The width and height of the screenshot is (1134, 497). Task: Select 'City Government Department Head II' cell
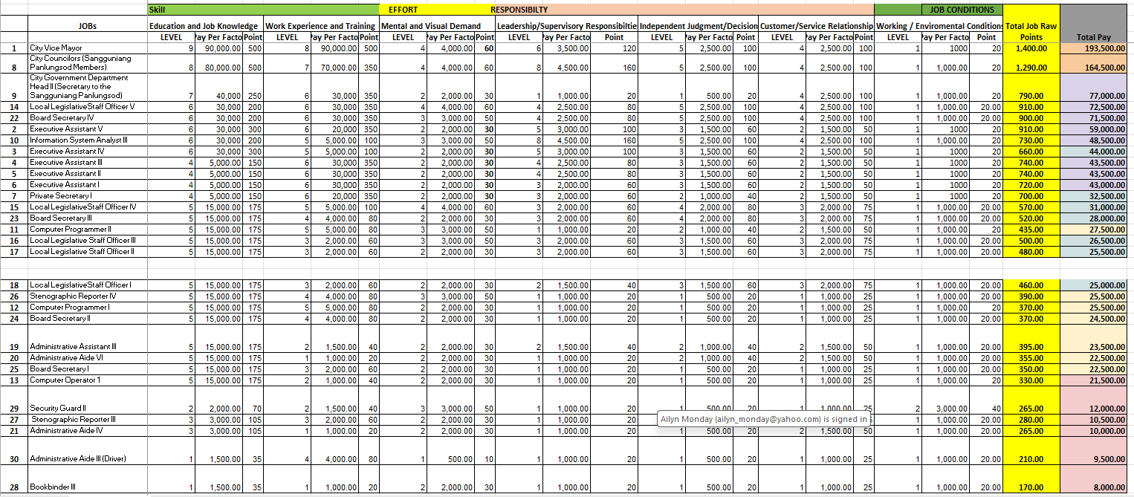point(87,87)
